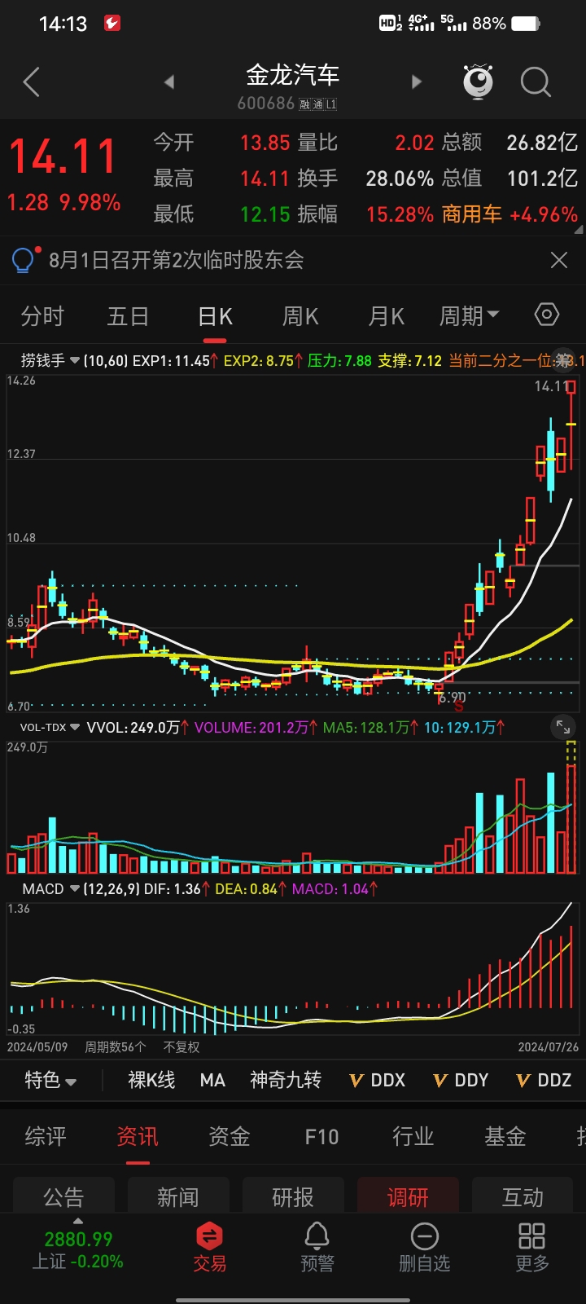Image resolution: width=586 pixels, height=1304 pixels.
Task: Switch to 分时 chart tab
Action: [x=42, y=316]
